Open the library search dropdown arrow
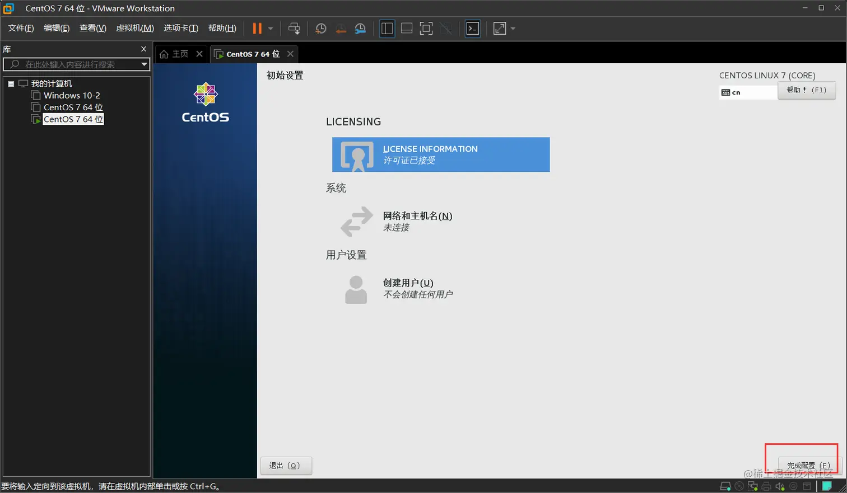Viewport: 847px width, 493px height. click(x=144, y=64)
